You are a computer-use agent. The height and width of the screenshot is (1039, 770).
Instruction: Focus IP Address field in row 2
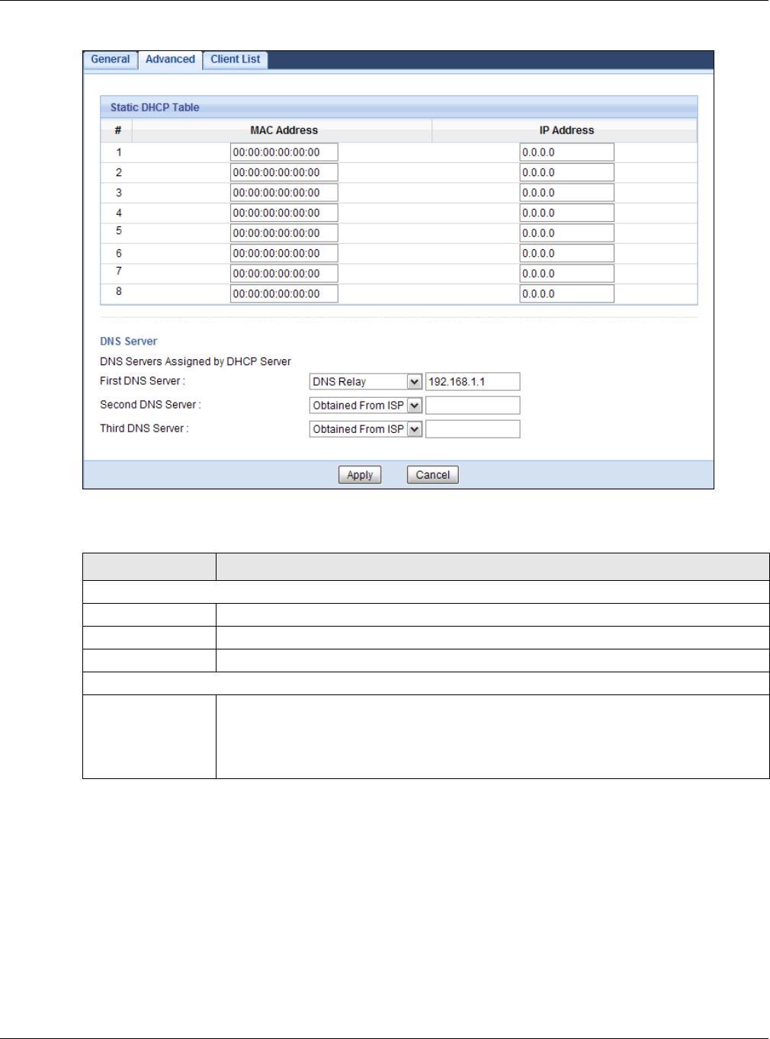[567, 172]
